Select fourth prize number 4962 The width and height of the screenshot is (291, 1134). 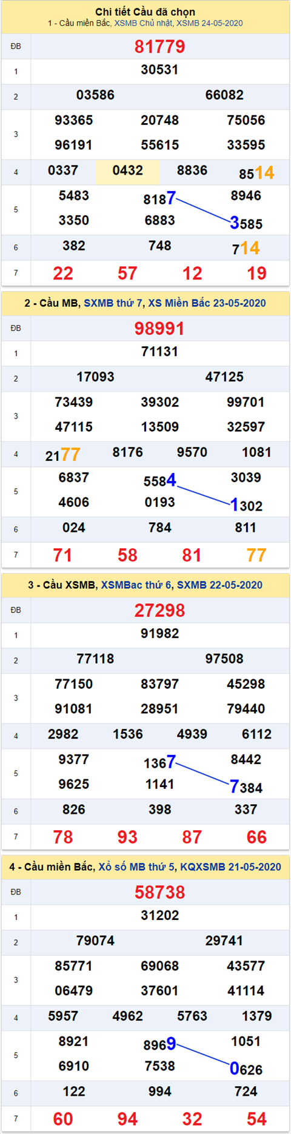(x=127, y=1016)
